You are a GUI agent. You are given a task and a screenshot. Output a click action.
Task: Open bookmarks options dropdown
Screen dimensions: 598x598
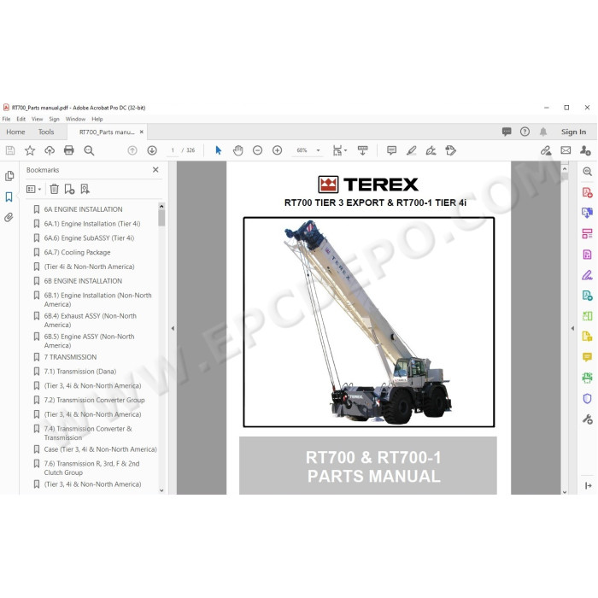[x=33, y=189]
